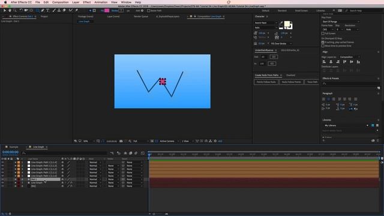Open Play From 'Start Of Range' dropdown

point(341,22)
